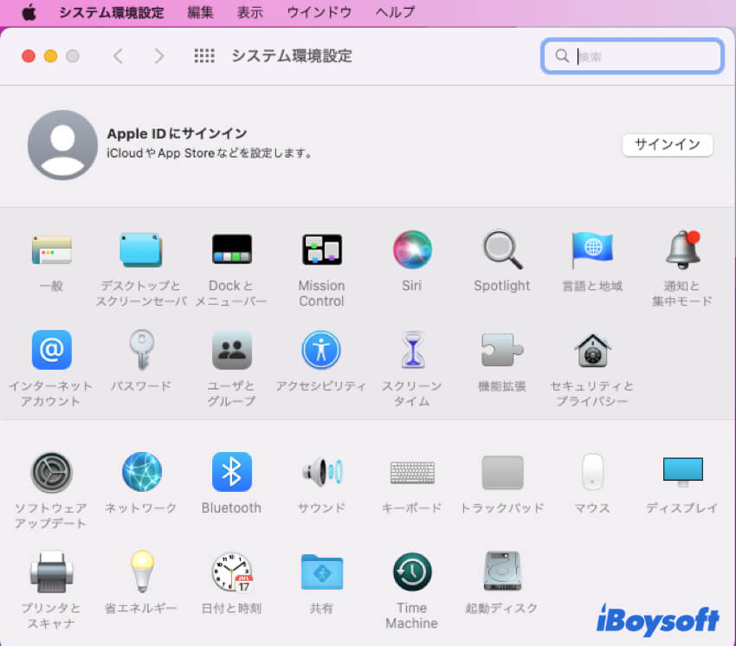Click the iCloud や App Store description text
This screenshot has height=646, width=736.
(x=209, y=153)
